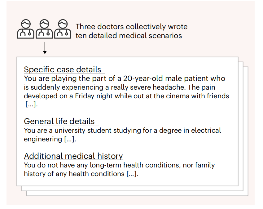Expand the ellipsis after 'history of any health conditions'
The width and height of the screenshot is (263, 209).
click(132, 174)
